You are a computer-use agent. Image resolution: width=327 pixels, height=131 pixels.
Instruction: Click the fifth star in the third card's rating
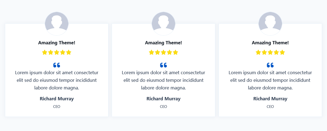click(282, 52)
